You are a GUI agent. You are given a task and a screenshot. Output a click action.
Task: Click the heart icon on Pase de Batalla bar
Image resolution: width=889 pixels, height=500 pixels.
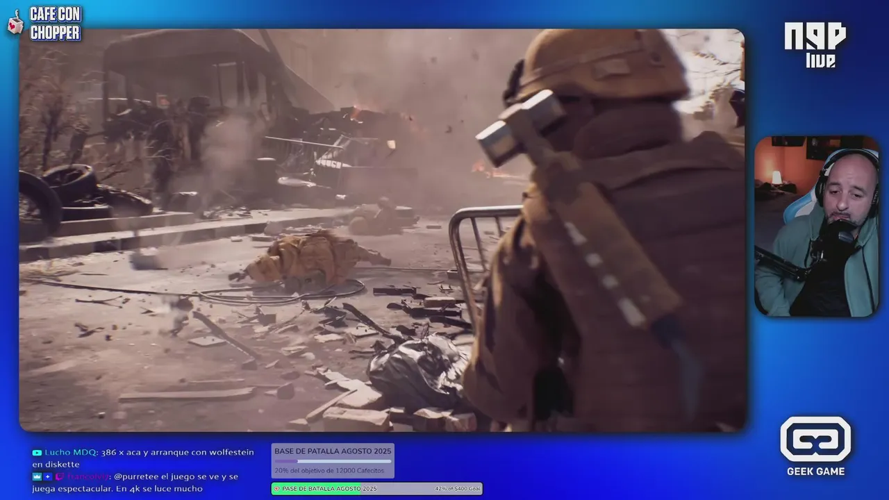pos(276,489)
